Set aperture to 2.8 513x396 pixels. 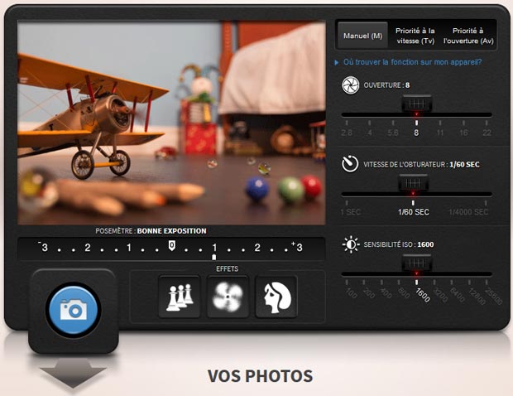pyautogui.click(x=347, y=133)
